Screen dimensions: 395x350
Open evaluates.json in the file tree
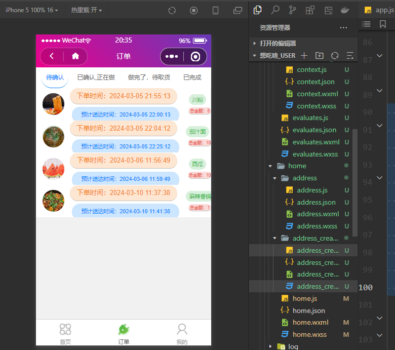pyautogui.click(x=314, y=130)
